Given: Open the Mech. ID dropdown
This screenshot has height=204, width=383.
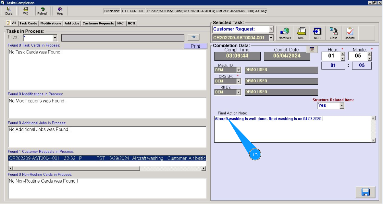Looking at the screenshot, I should pyautogui.click(x=238, y=70).
